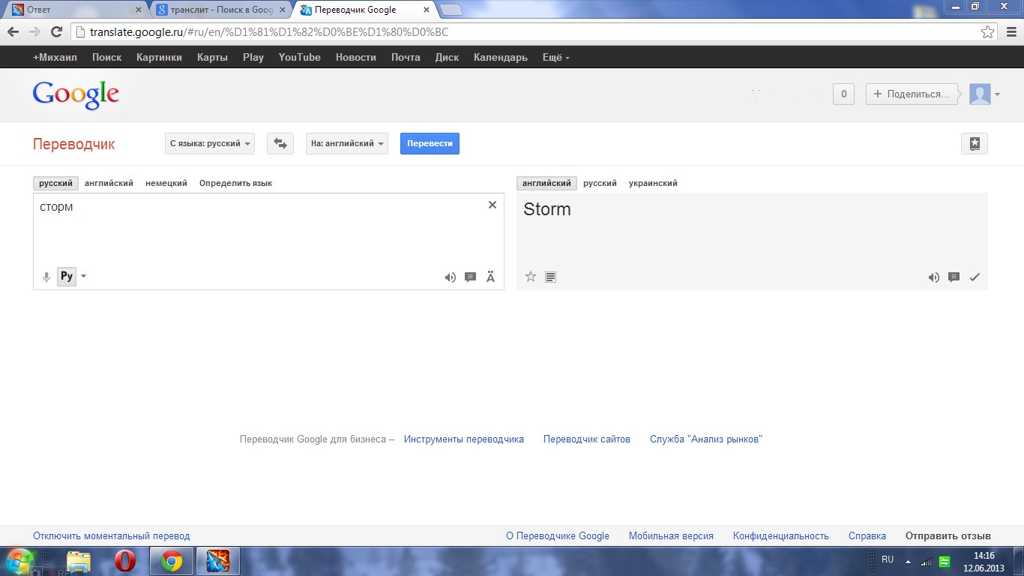Select русский as target language
1024x576 pixels.
(x=600, y=183)
